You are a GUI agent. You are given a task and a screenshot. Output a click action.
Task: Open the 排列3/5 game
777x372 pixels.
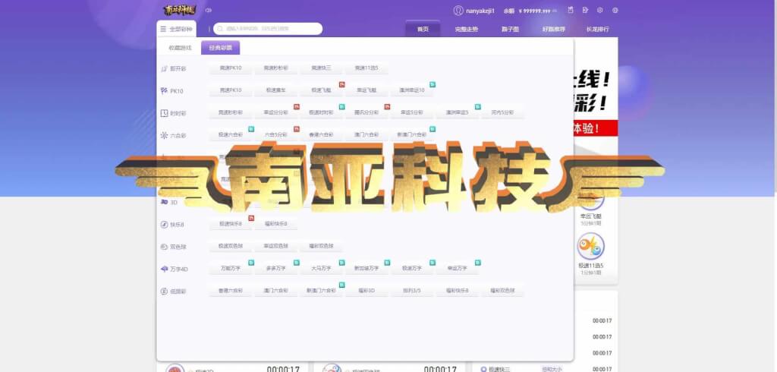[x=412, y=290]
